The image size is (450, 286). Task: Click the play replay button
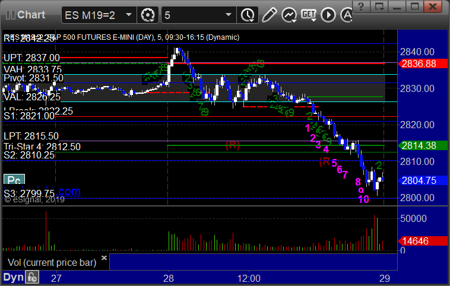[328, 15]
